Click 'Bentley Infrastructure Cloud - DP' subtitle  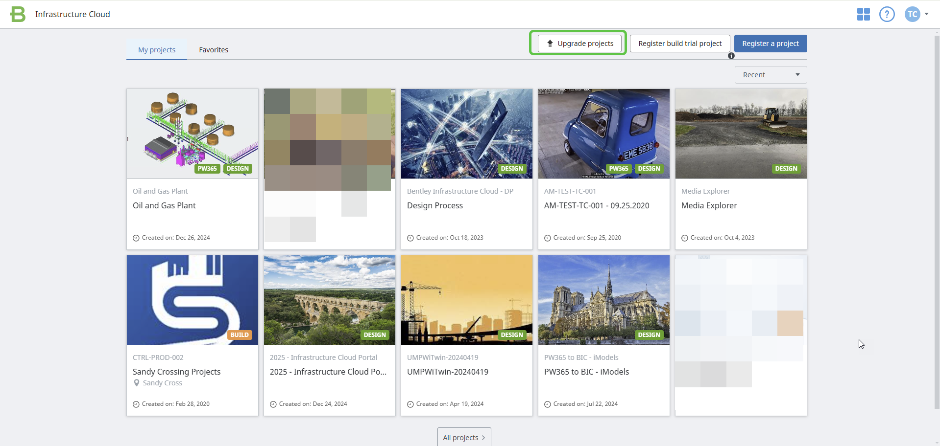pos(460,191)
